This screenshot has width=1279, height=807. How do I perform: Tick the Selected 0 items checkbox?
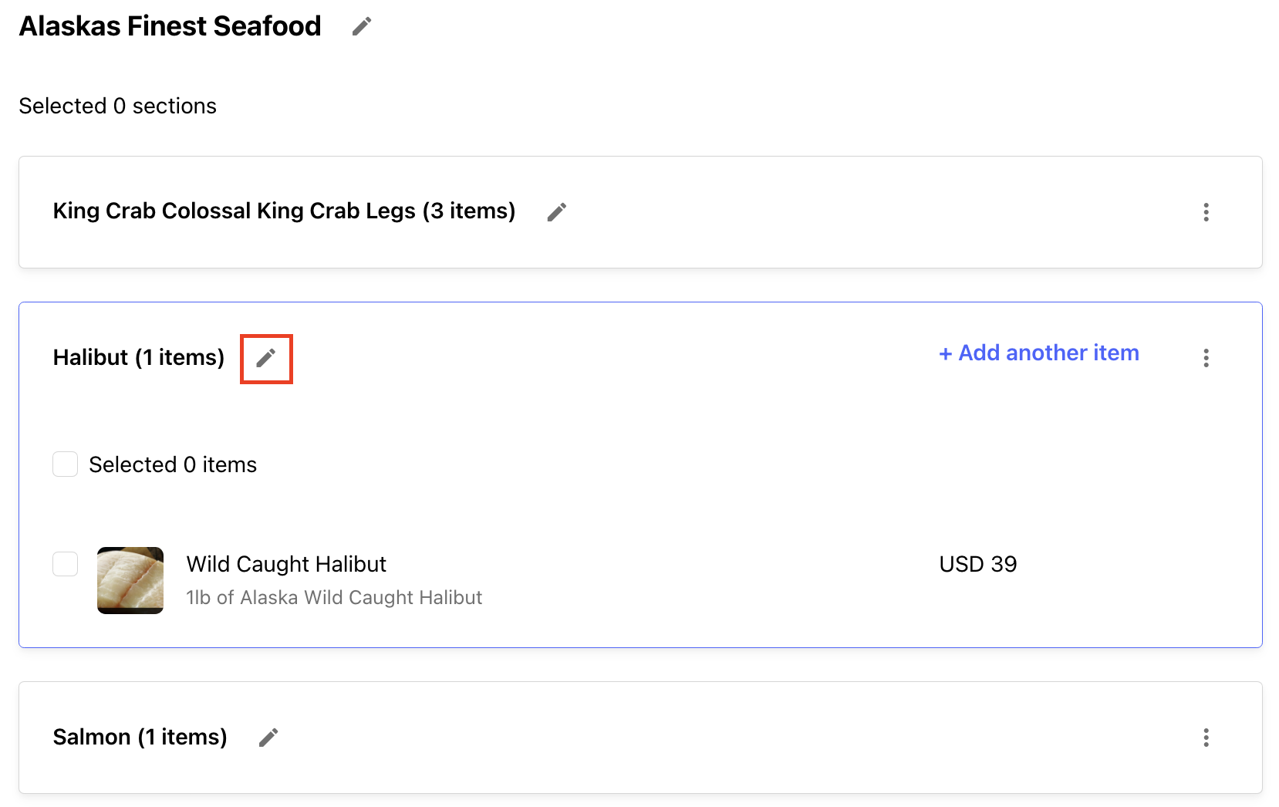tap(65, 464)
